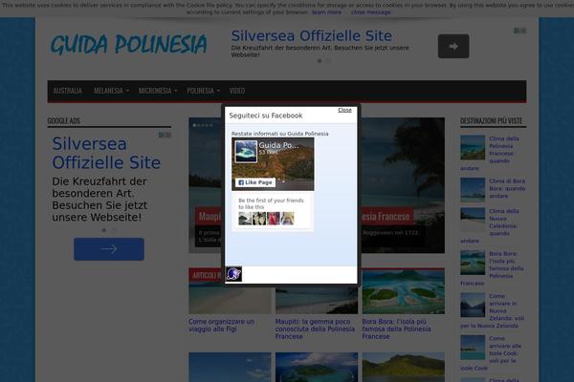574x382 pixels.
Task: Click the Figi beach article image
Action: point(230,299)
